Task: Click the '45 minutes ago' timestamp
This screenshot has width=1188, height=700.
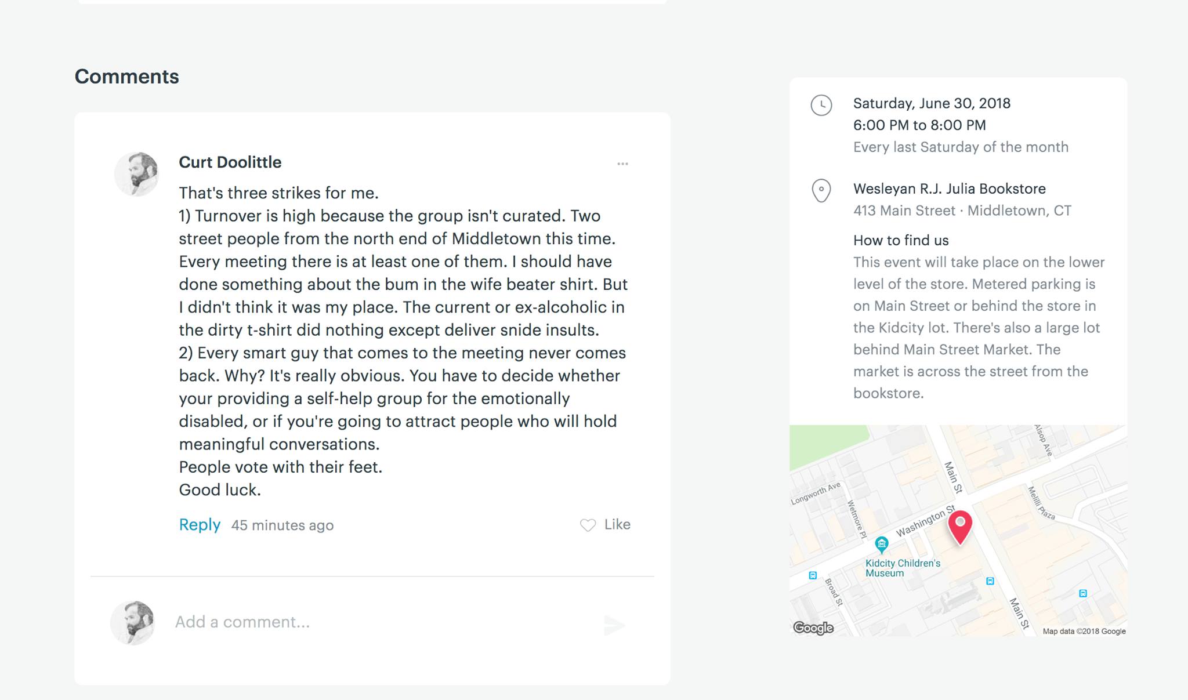Action: [x=282, y=525]
